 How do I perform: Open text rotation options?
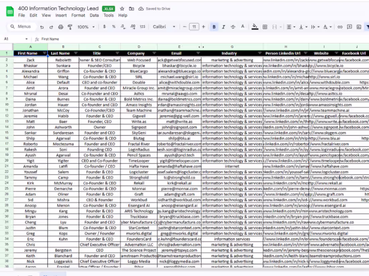327,27
